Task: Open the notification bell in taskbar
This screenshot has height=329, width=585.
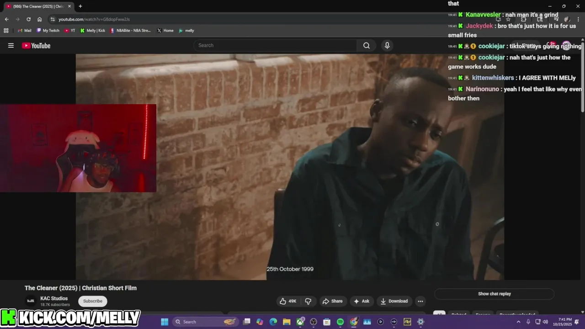Action: [577, 322]
